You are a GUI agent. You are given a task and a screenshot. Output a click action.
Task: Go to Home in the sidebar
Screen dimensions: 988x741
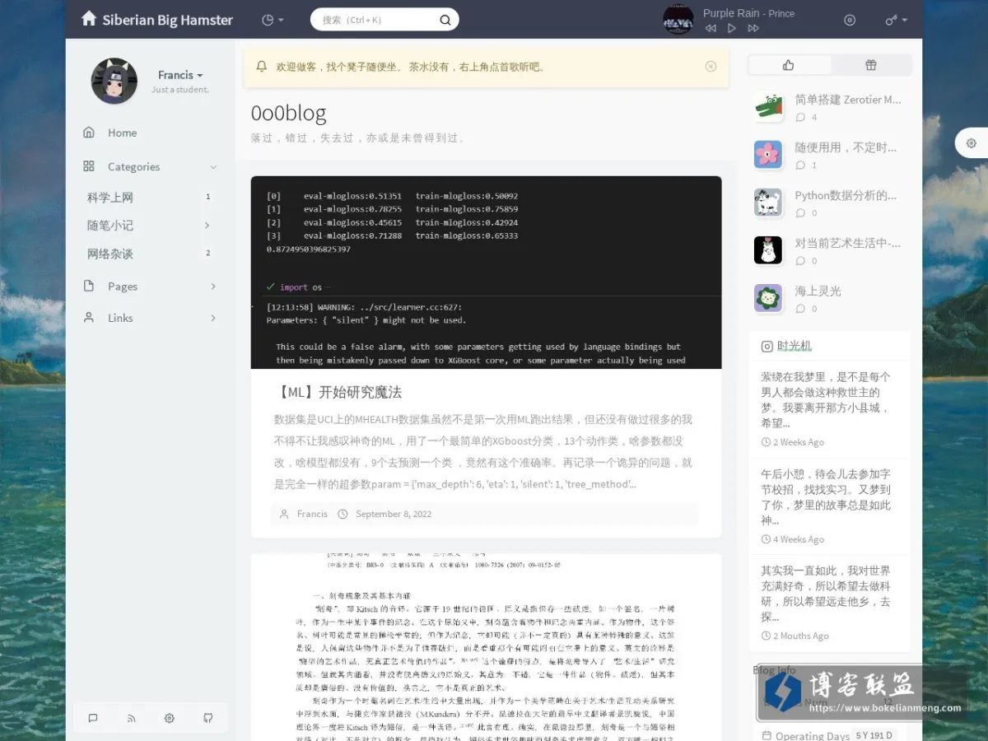122,133
